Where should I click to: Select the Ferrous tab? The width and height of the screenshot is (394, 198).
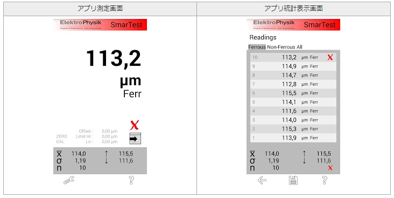tap(257, 47)
